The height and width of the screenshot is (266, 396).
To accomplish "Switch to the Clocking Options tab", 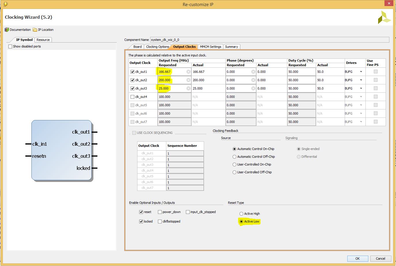I will pos(157,47).
